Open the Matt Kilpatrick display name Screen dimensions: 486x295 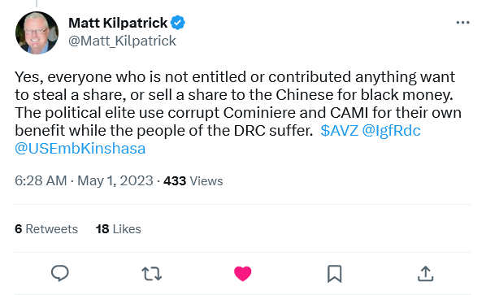pyautogui.click(x=118, y=23)
